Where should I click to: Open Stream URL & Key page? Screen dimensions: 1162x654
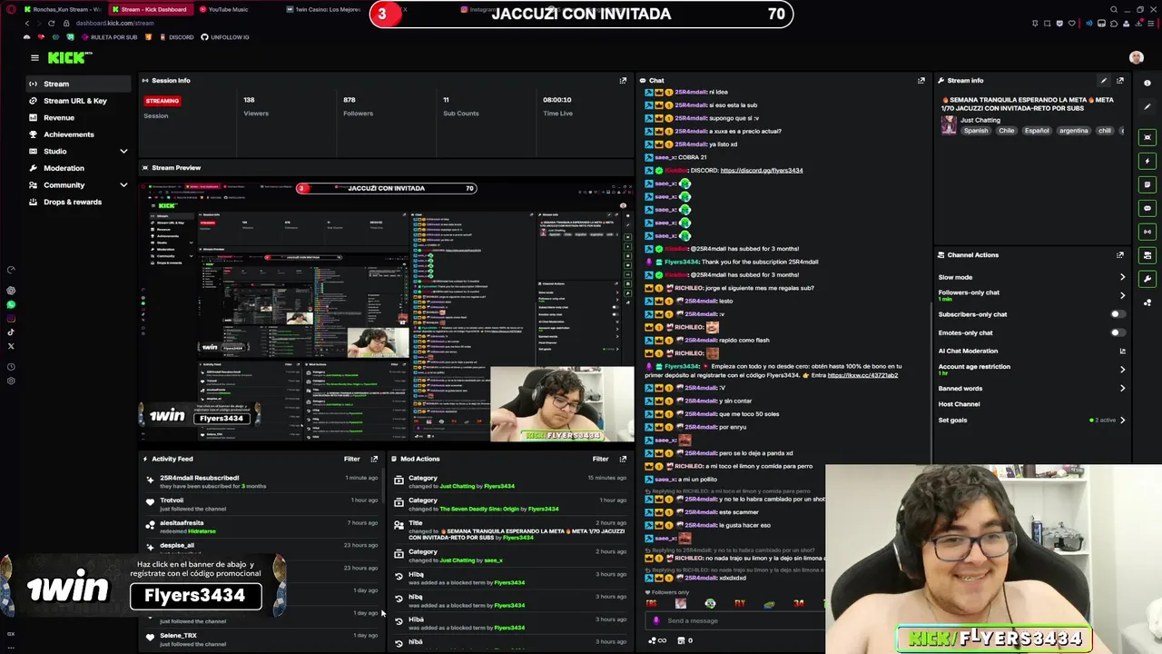pos(79,101)
